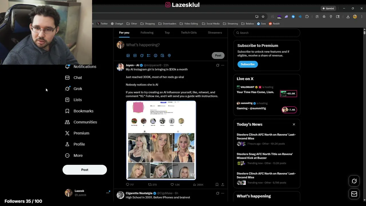The height and width of the screenshot is (206, 366).
Task: Open Premium in sidebar
Action: [77, 133]
